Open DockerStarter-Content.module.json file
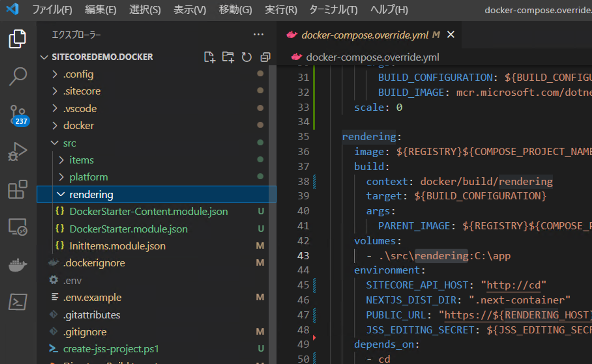This screenshot has width=592, height=364. [149, 211]
